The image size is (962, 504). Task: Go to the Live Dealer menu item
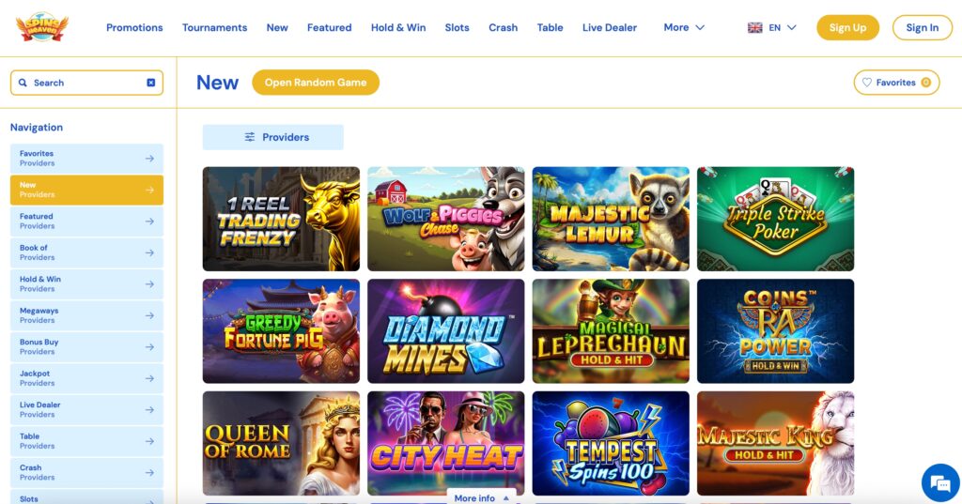609,27
